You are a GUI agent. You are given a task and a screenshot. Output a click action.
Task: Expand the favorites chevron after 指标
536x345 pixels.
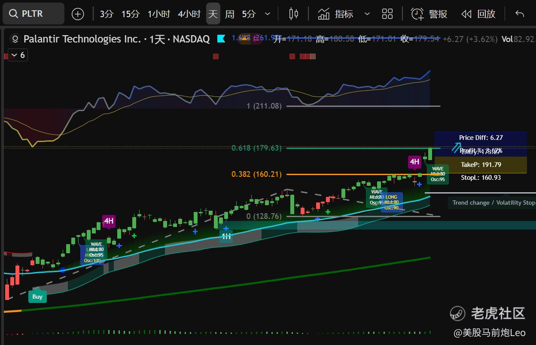[367, 14]
